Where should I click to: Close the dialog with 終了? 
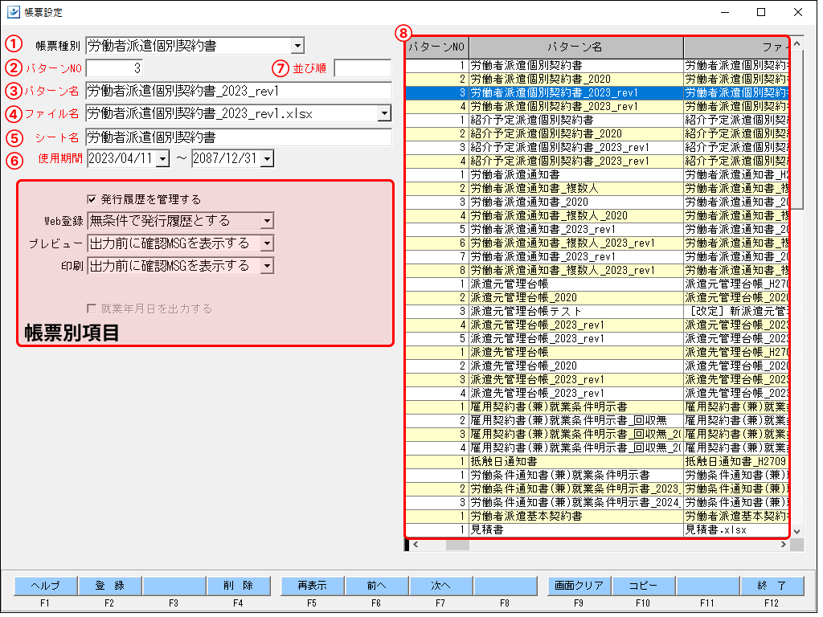(x=772, y=586)
